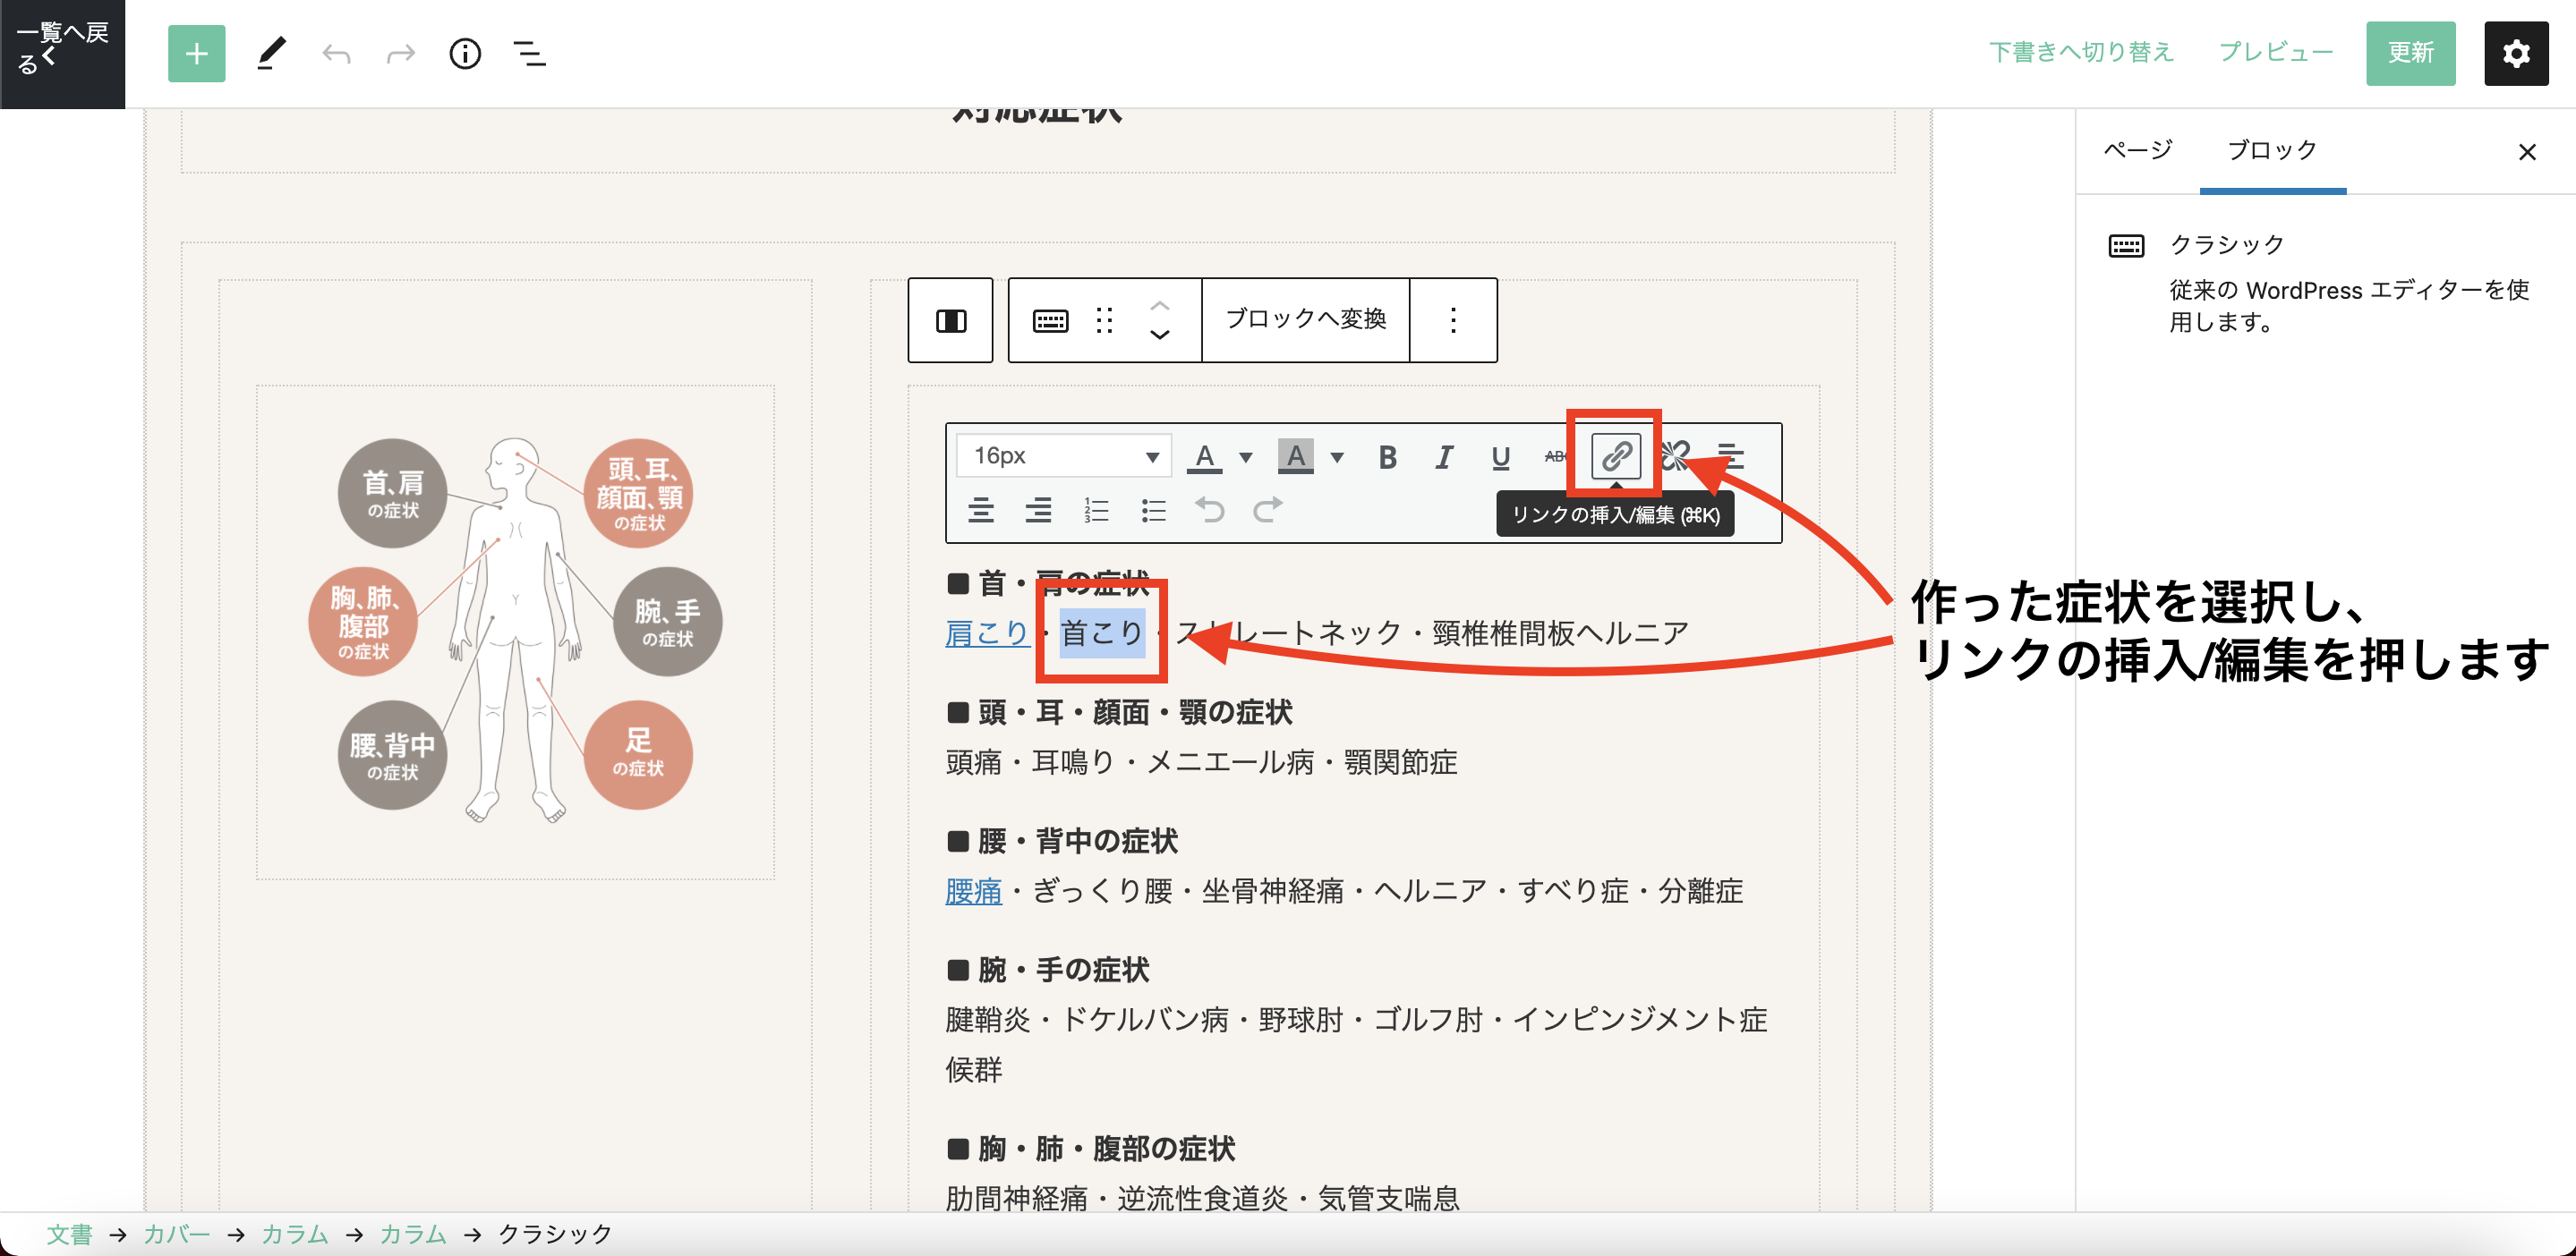Click the drag handle dots icon
2576x1256 pixels.
[1104, 319]
